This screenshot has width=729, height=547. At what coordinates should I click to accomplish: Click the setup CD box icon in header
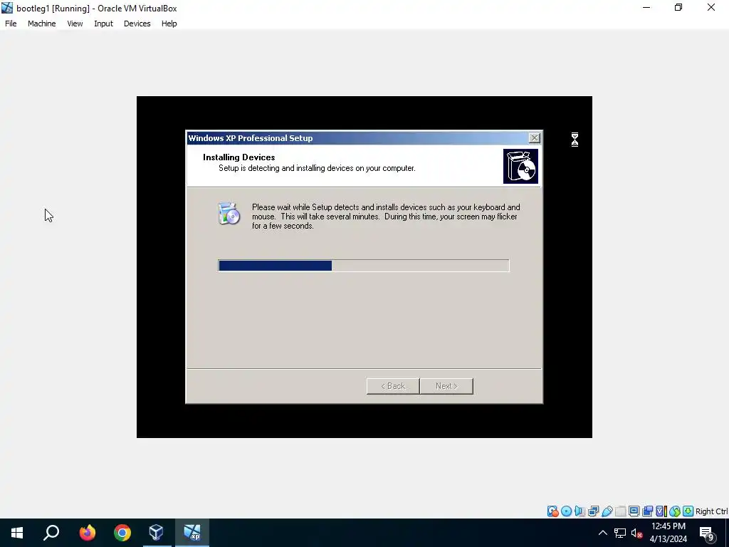click(x=520, y=166)
